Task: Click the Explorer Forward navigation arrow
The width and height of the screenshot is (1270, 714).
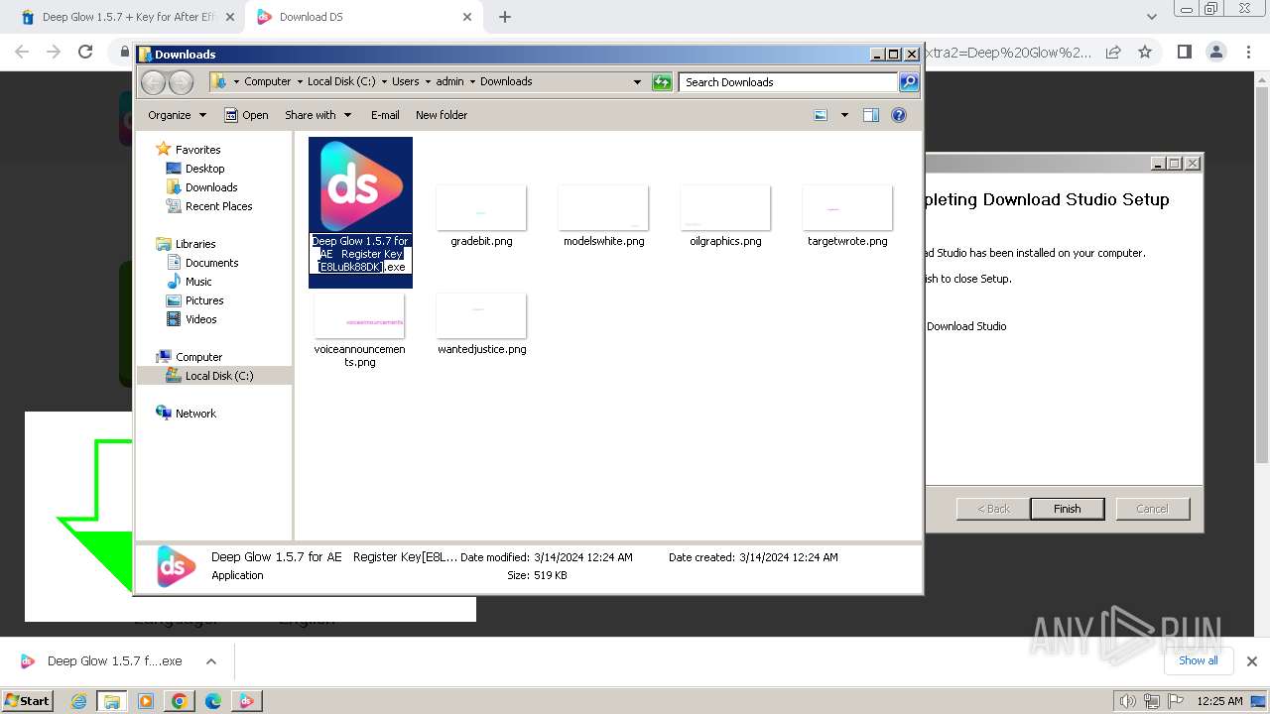Action: coord(181,82)
